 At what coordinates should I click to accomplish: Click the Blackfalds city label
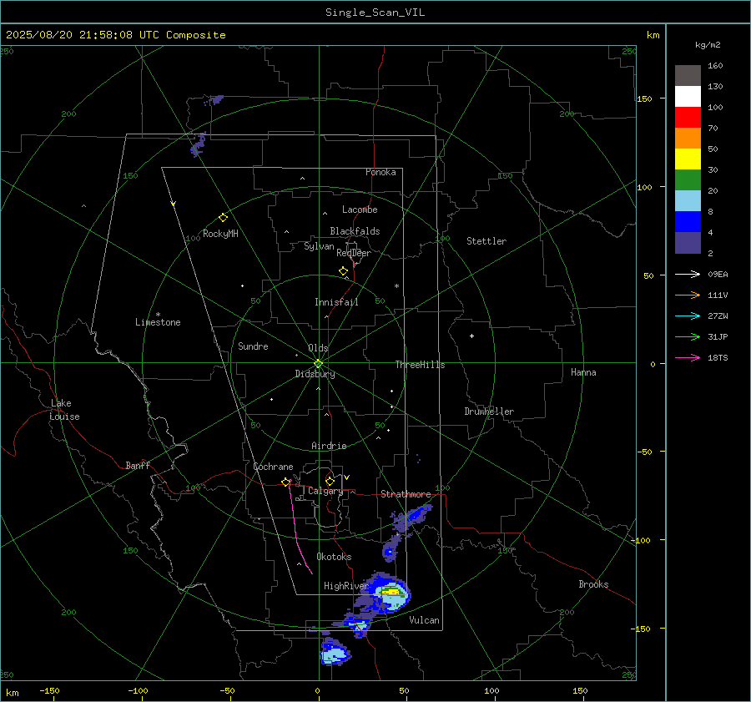[355, 231]
